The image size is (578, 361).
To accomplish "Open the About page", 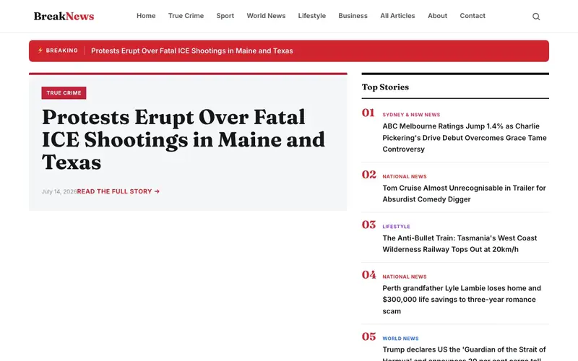I will (x=437, y=16).
